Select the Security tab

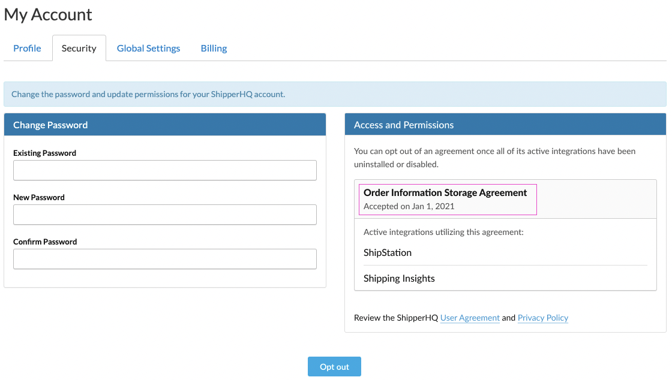tap(79, 49)
